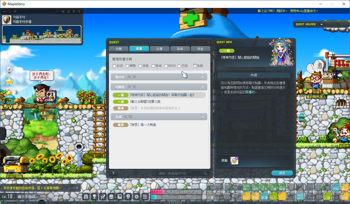
Task: Click the megaphone NEW notice icon
Action: (9, 93)
